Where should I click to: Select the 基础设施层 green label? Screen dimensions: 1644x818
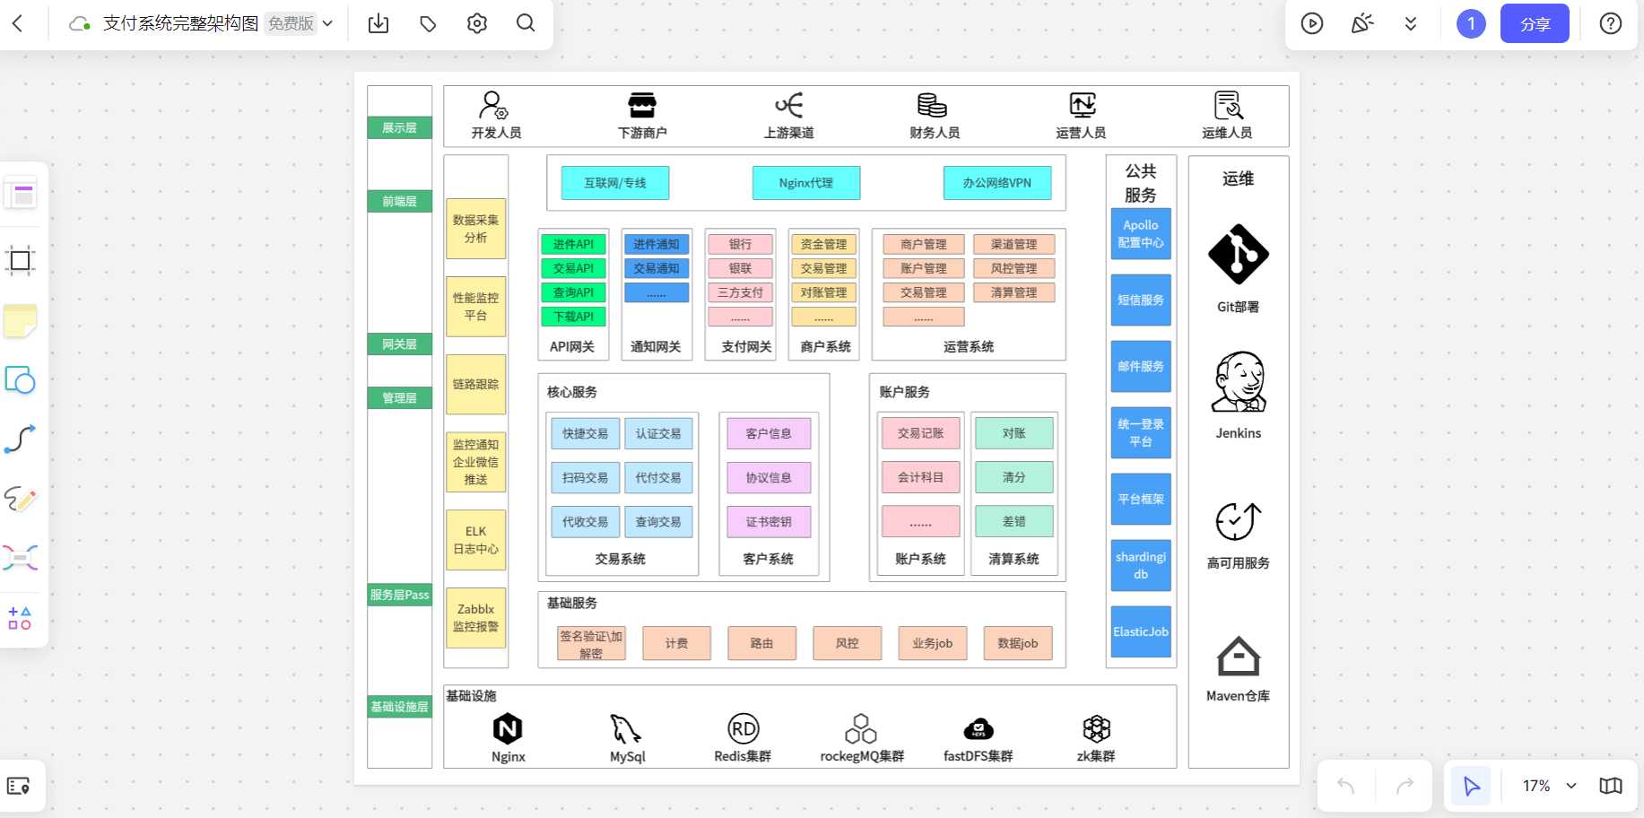click(x=399, y=707)
